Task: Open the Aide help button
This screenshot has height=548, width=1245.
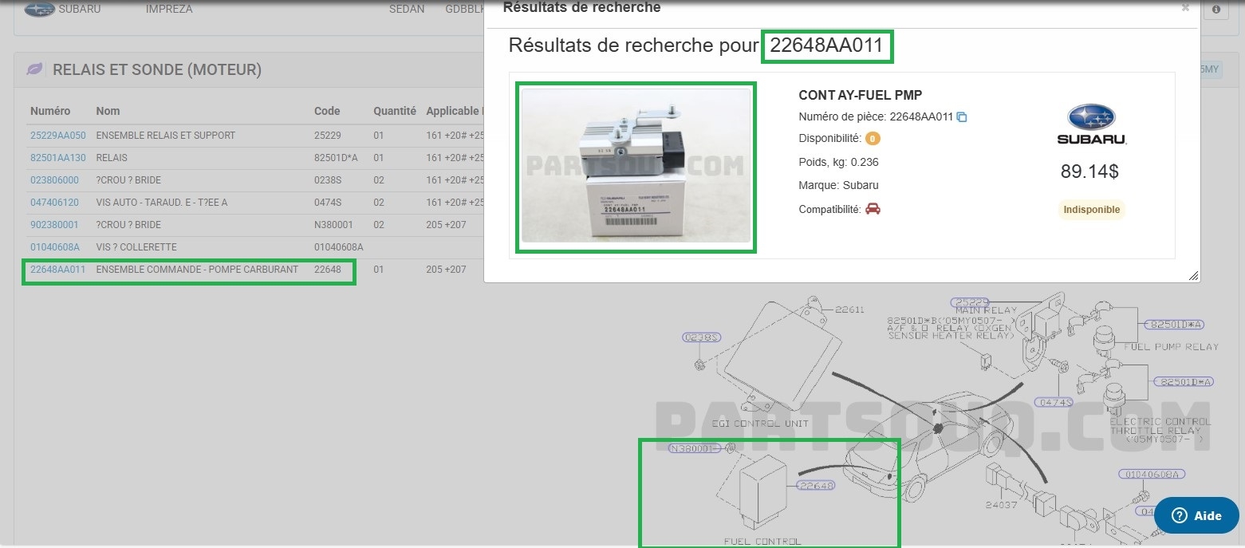Action: (1196, 515)
